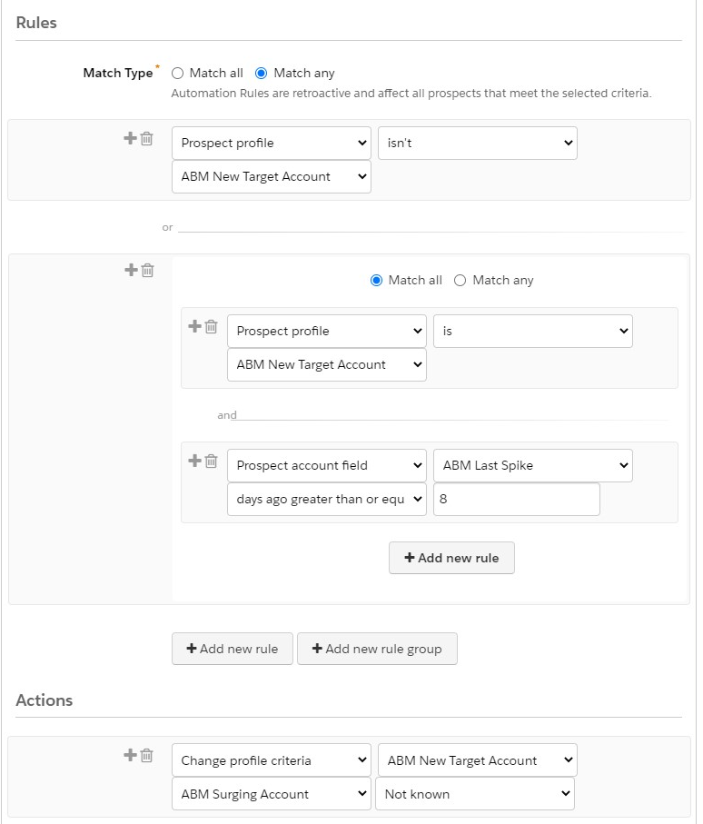Click plus icon beside first Prospect profile rule
Viewport: 703px width, 824px height.
130,139
